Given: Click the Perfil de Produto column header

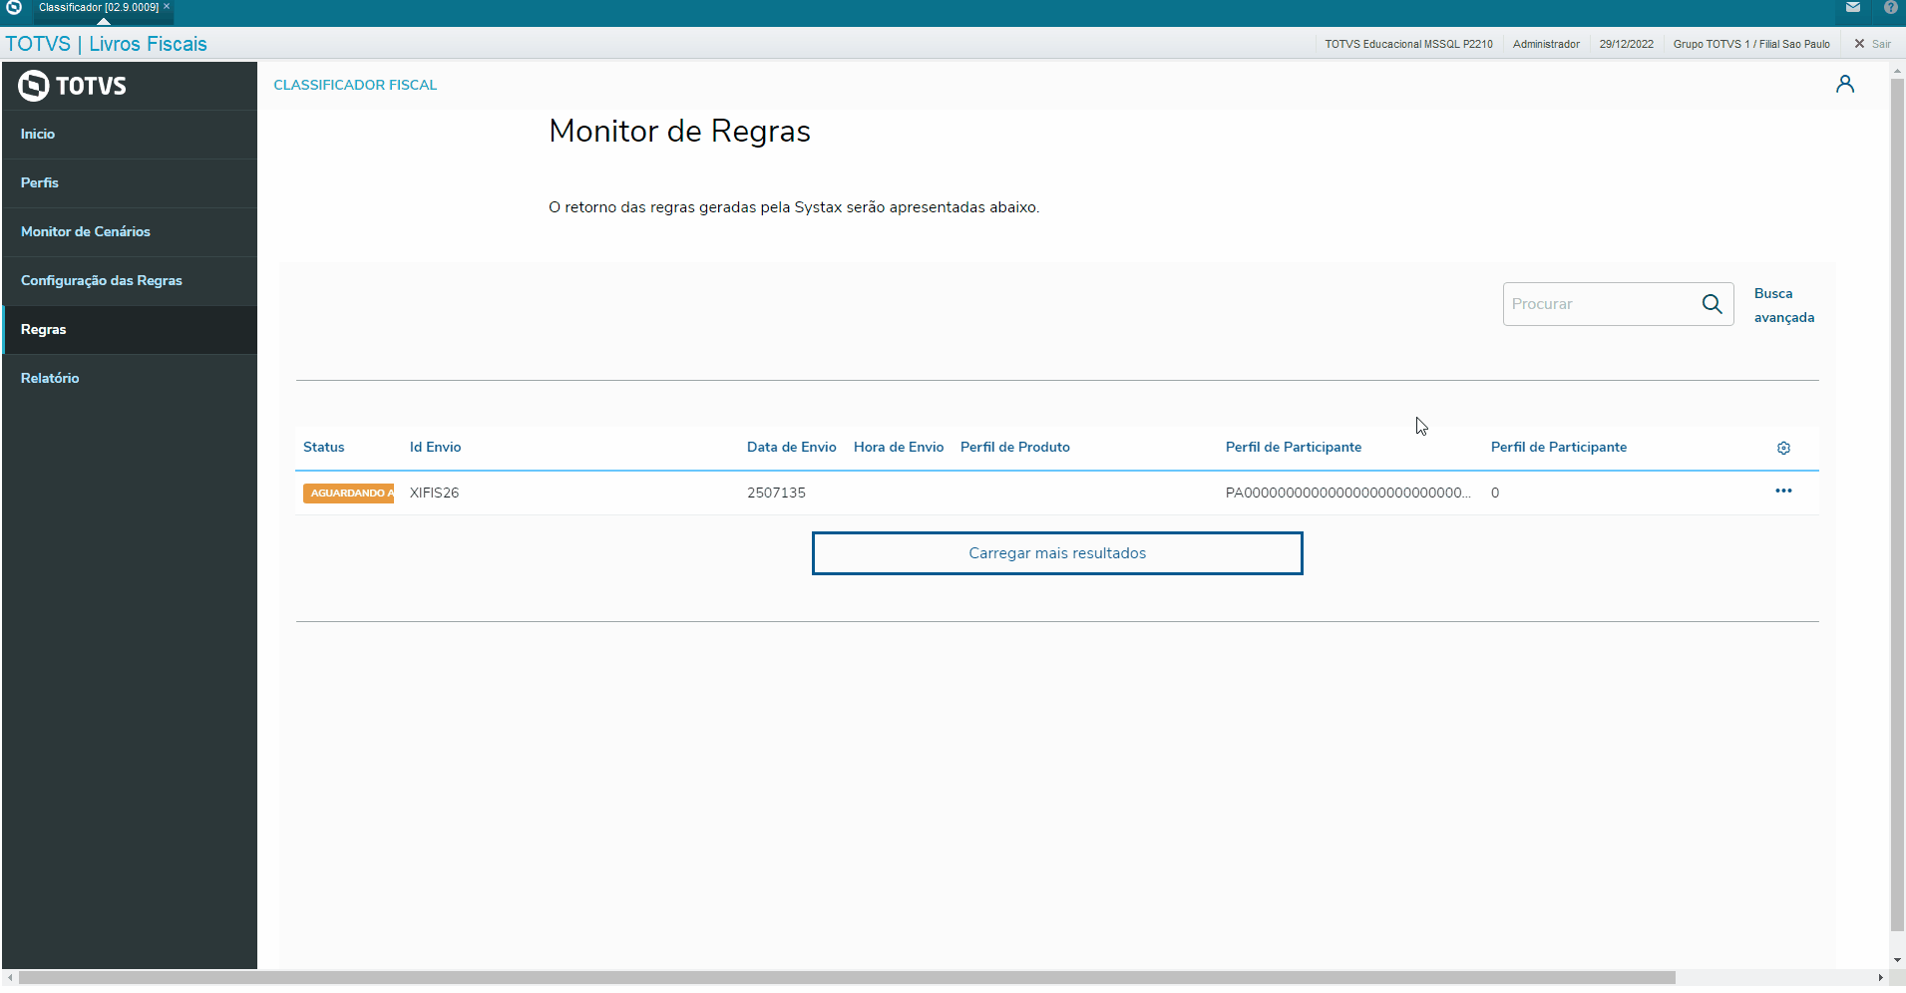Looking at the screenshot, I should [1015, 448].
